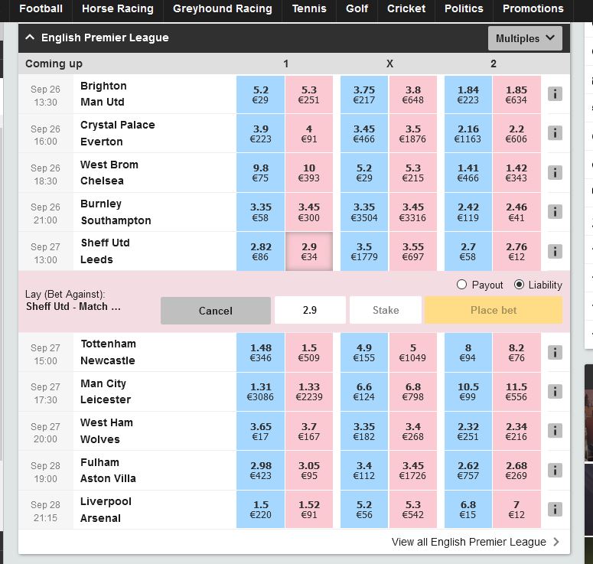Screen dimensions: 593x564
Task: Select pink lay odds 1.5 for Tottenham
Action: (x=309, y=352)
